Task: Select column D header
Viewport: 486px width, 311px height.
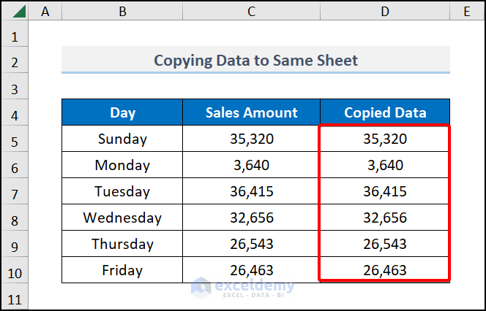Action: click(x=385, y=11)
